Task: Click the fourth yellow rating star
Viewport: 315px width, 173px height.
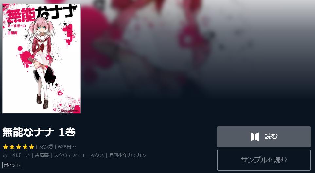Action: point(25,147)
